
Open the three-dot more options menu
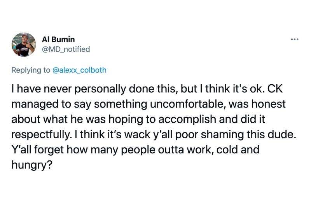click(x=296, y=40)
